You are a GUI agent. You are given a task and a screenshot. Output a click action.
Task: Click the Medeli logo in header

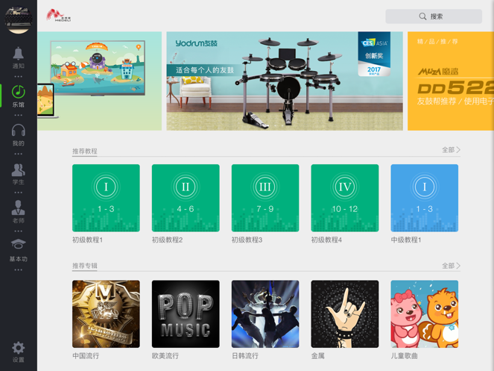(59, 16)
